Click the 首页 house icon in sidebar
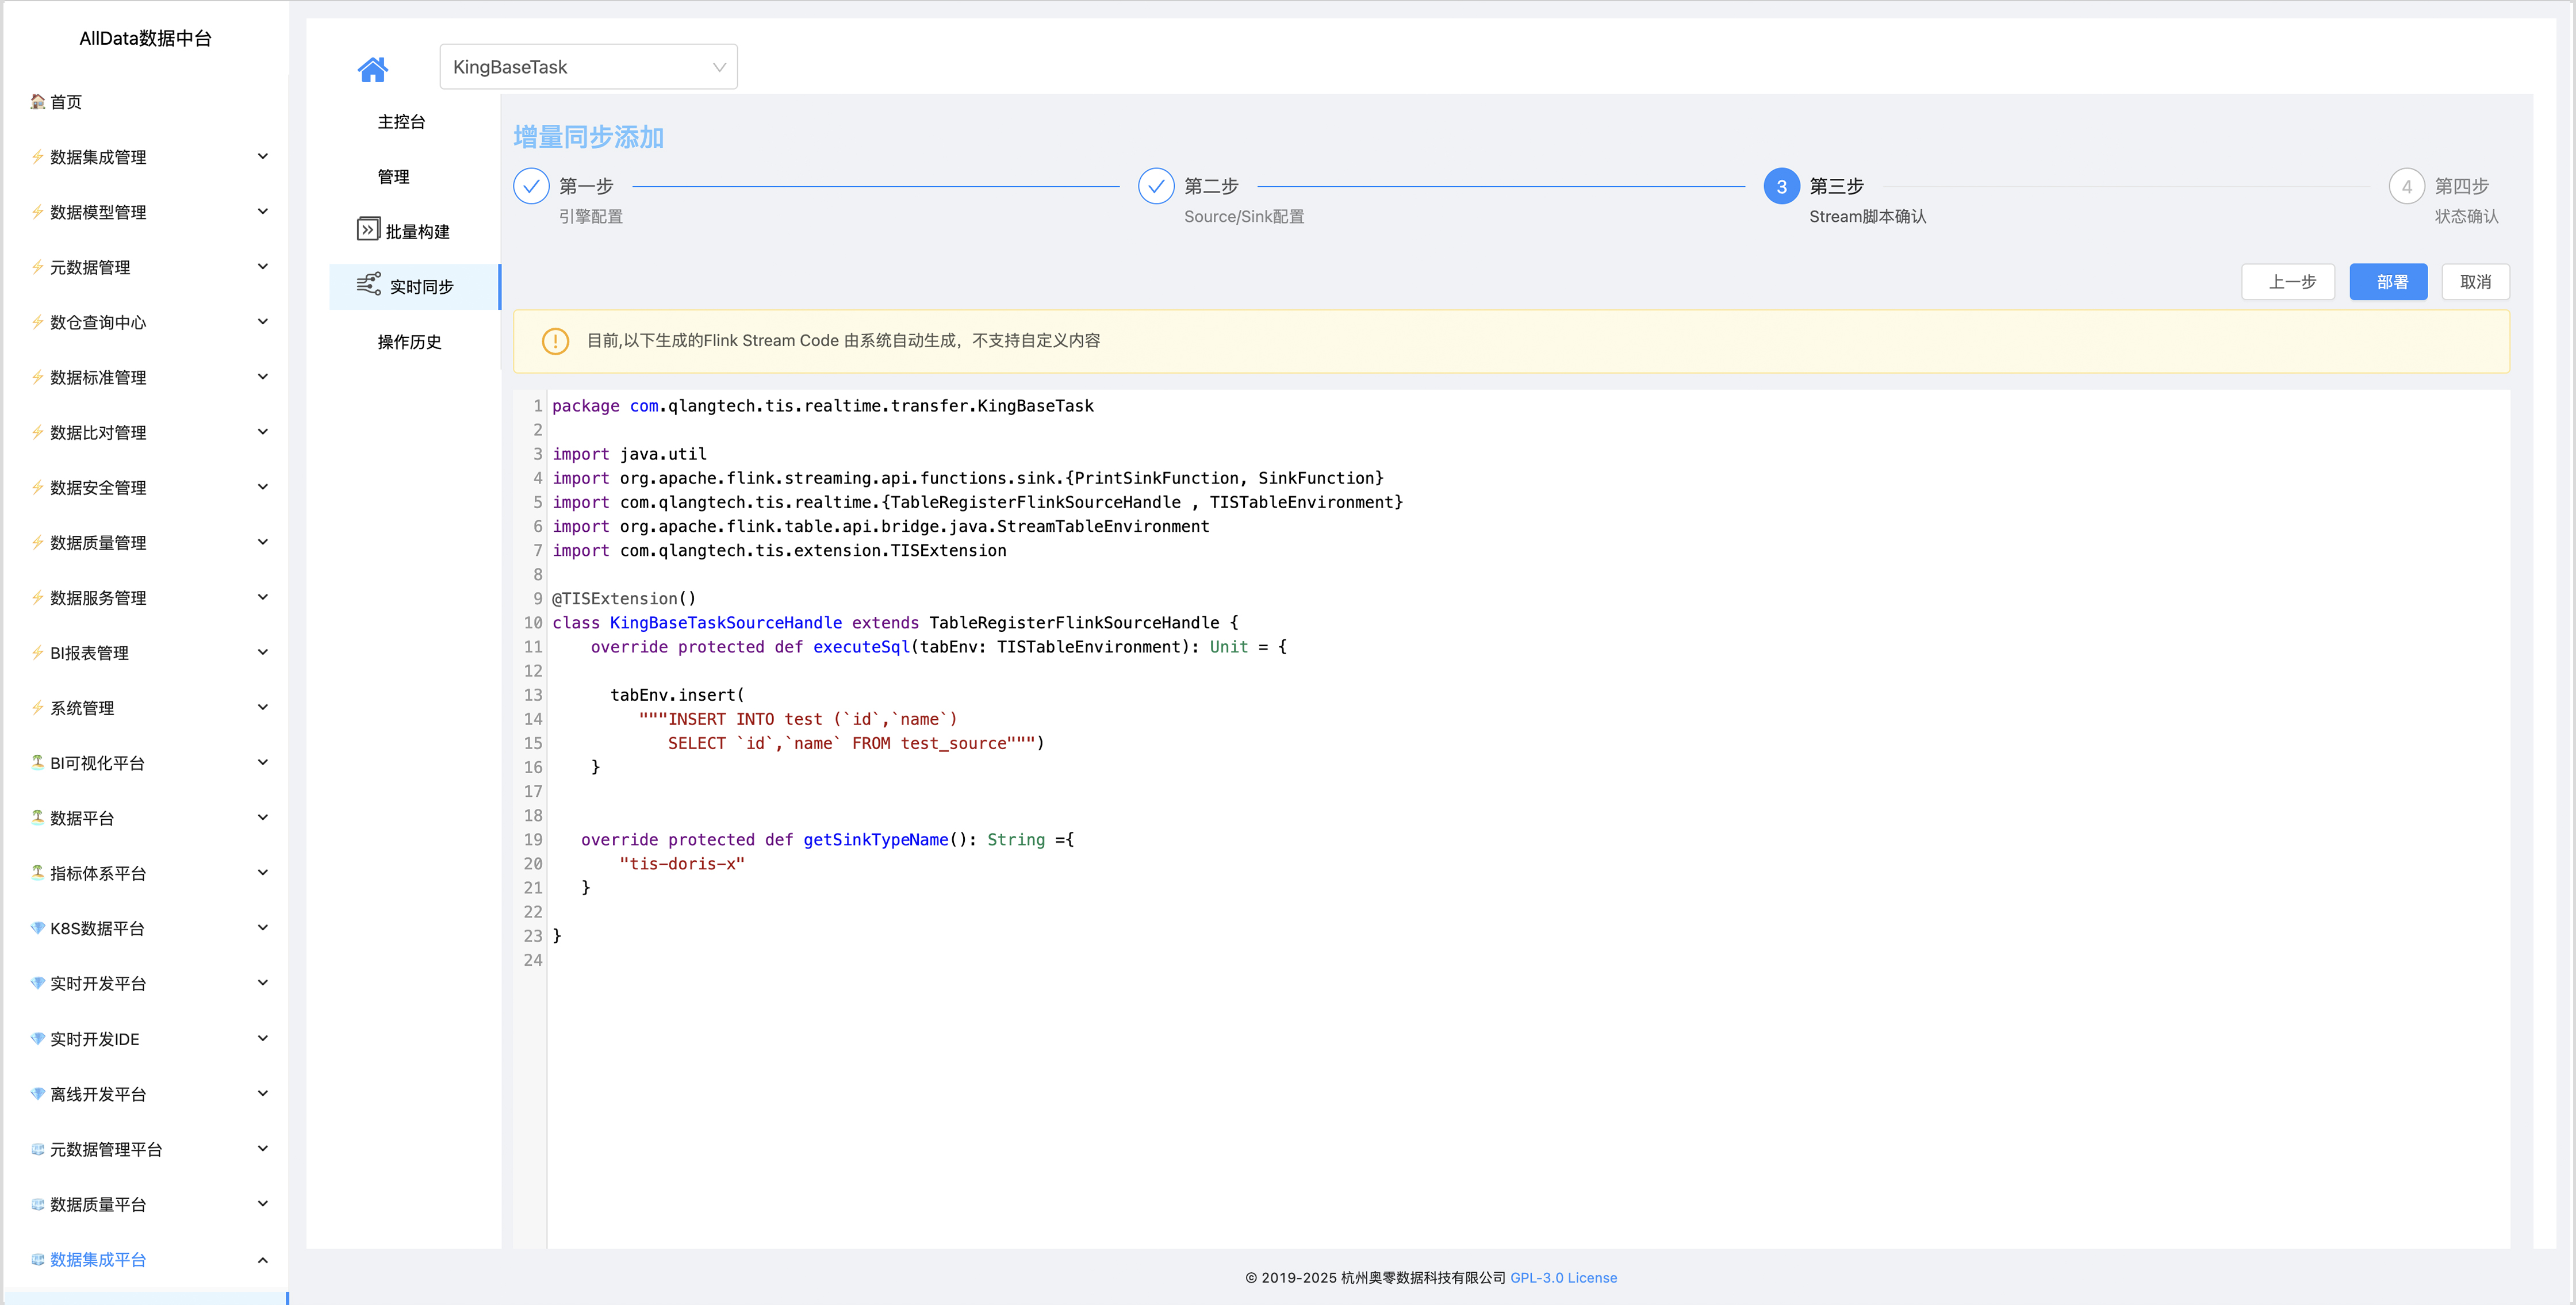Screen dimensions: 2576x1305 (x=38, y=101)
